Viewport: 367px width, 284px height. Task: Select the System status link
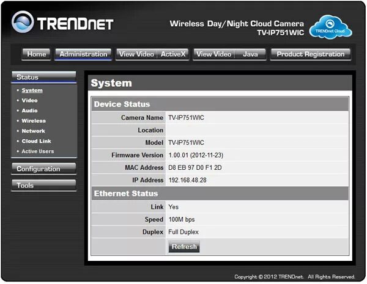coord(32,90)
